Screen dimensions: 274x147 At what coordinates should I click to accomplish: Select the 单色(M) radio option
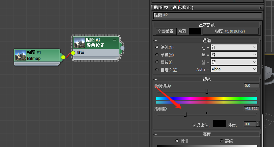pos(157,55)
